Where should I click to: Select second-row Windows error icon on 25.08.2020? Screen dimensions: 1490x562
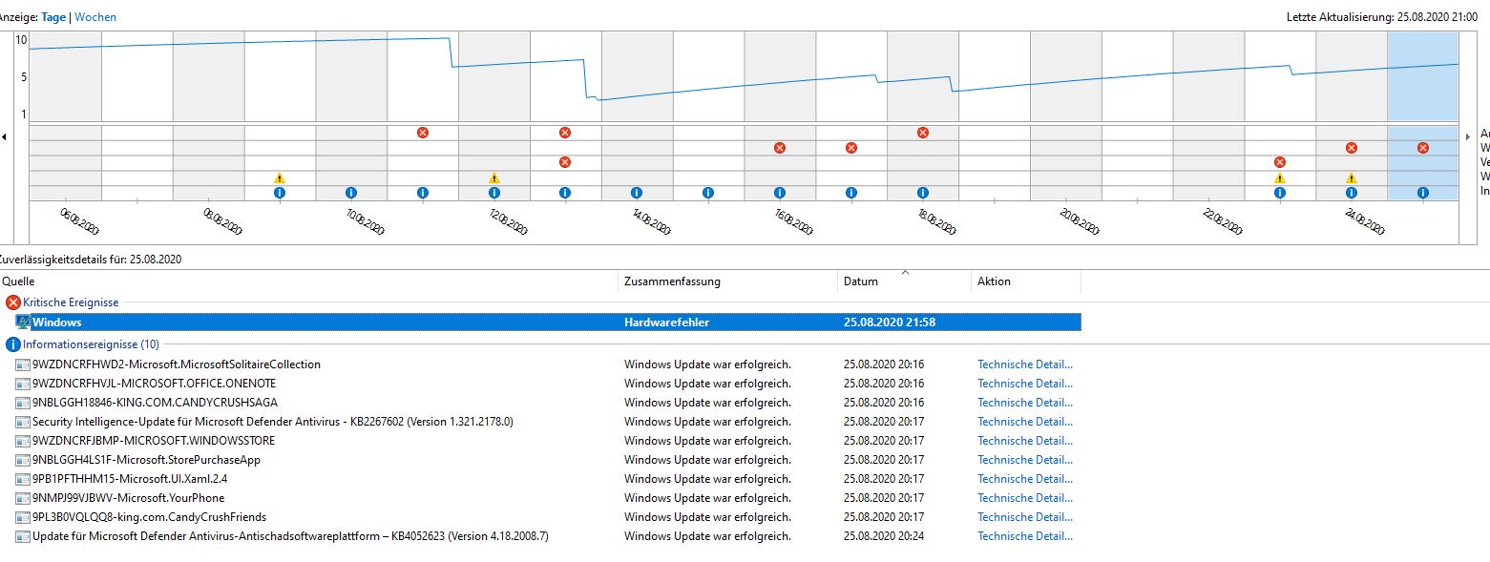coord(1423,148)
